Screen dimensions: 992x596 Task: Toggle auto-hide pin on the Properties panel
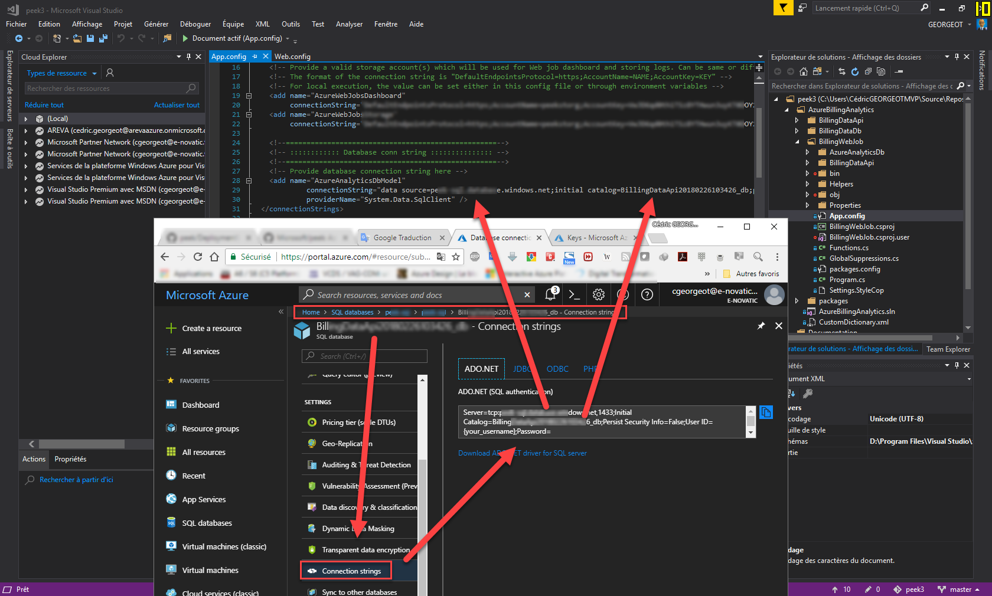[957, 365]
